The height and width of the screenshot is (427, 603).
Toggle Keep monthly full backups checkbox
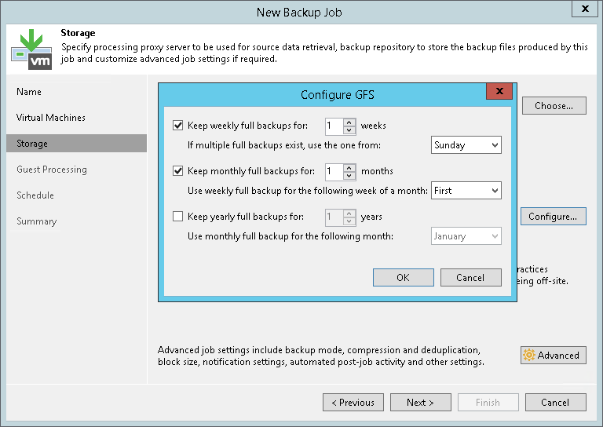point(177,171)
